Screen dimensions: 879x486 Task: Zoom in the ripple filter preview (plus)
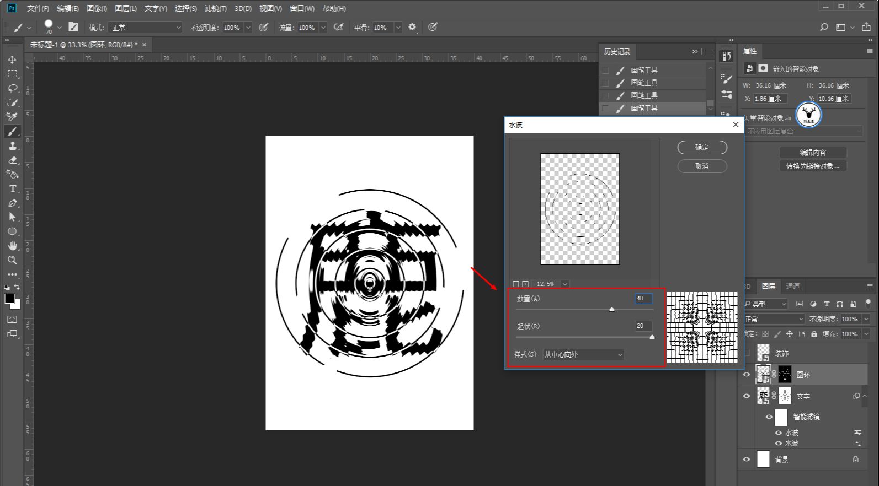point(525,284)
